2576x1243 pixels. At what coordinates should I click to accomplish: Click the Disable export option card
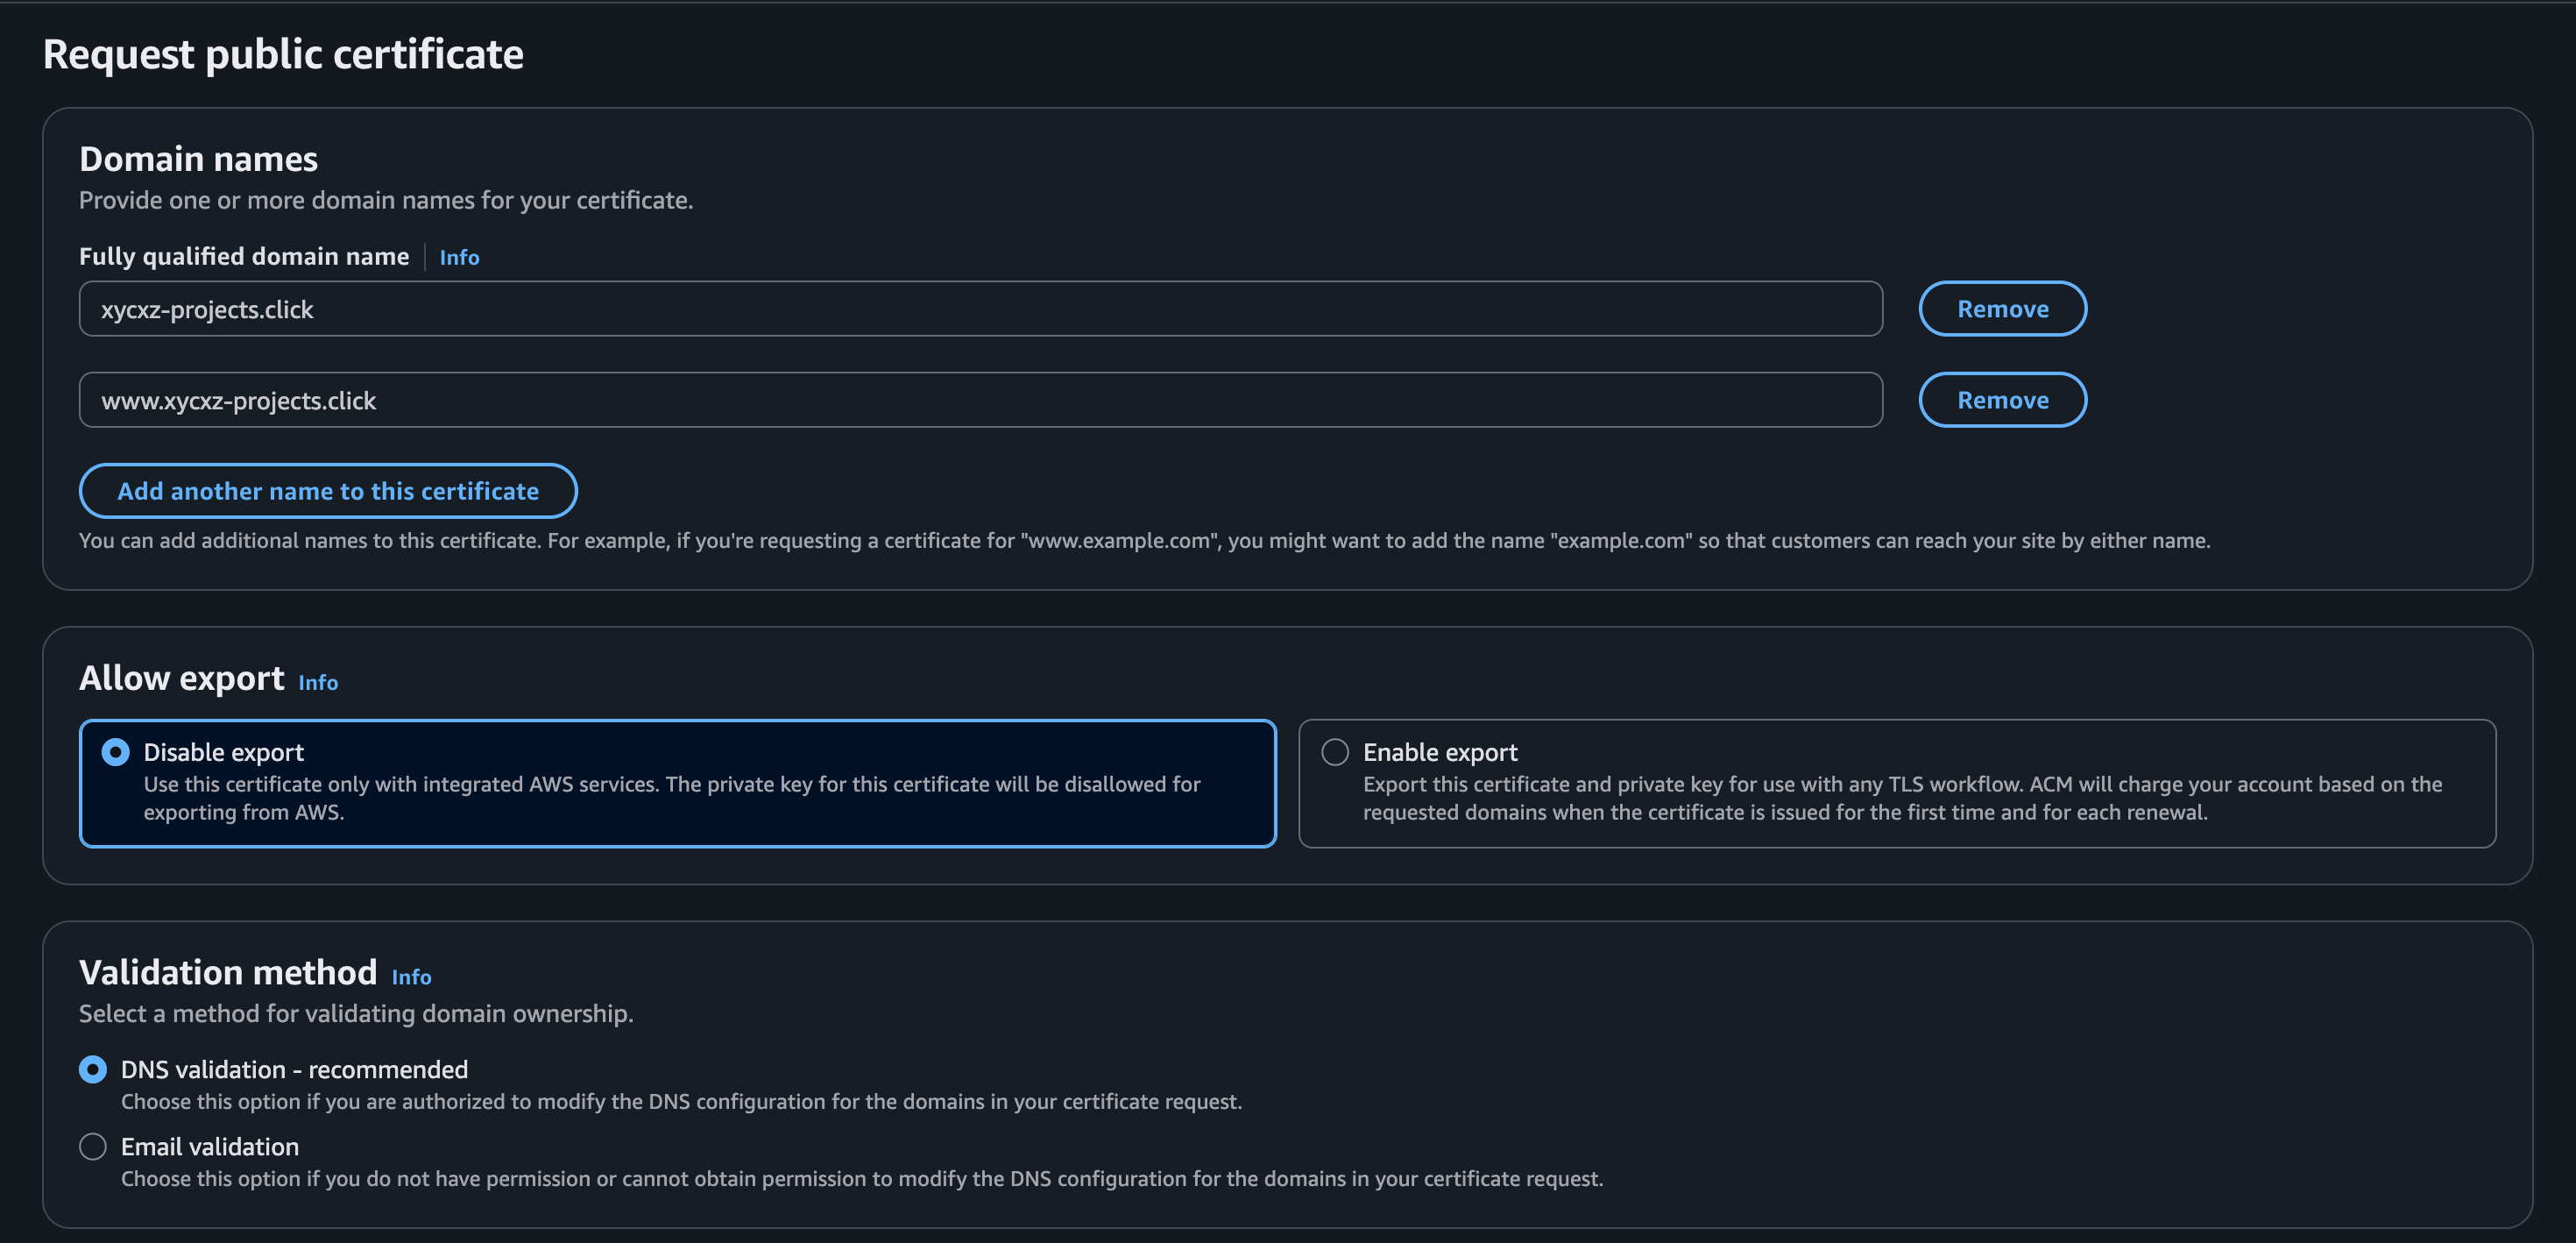coord(678,783)
